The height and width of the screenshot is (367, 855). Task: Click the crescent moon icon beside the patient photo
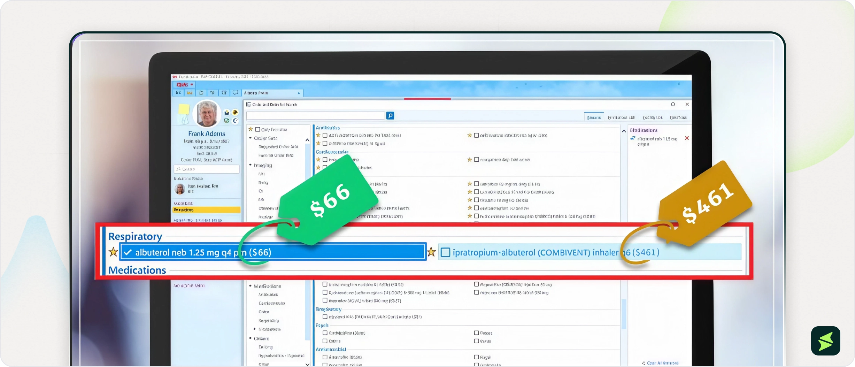coord(235,121)
